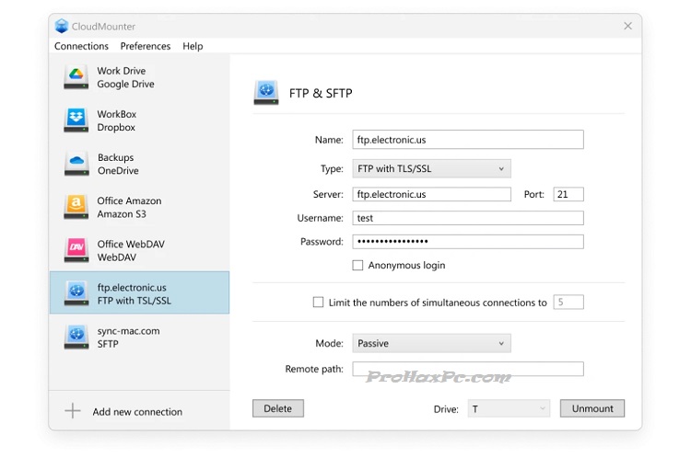Open the Connections menu
The height and width of the screenshot is (457, 691).
(x=81, y=46)
